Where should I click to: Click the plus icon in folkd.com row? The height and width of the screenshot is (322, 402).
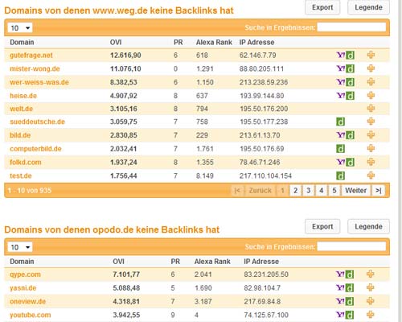(x=371, y=162)
